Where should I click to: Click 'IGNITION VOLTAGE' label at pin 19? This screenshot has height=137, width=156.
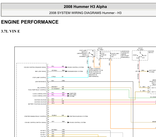click(40, 102)
